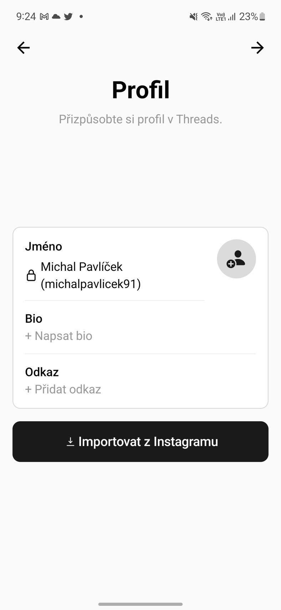This screenshot has width=281, height=610.
Task: Tap the mobile signal bars icon
Action: pos(232,16)
